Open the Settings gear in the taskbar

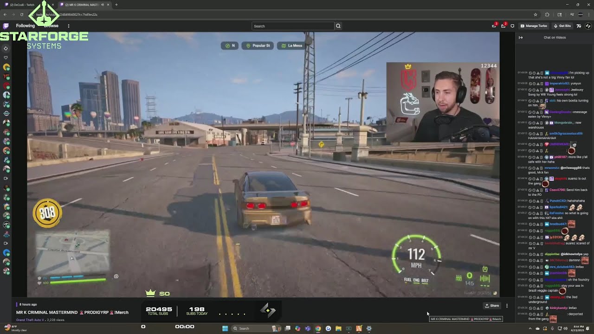[369, 328]
